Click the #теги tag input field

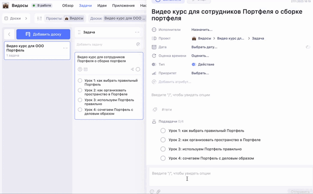pos(167,110)
